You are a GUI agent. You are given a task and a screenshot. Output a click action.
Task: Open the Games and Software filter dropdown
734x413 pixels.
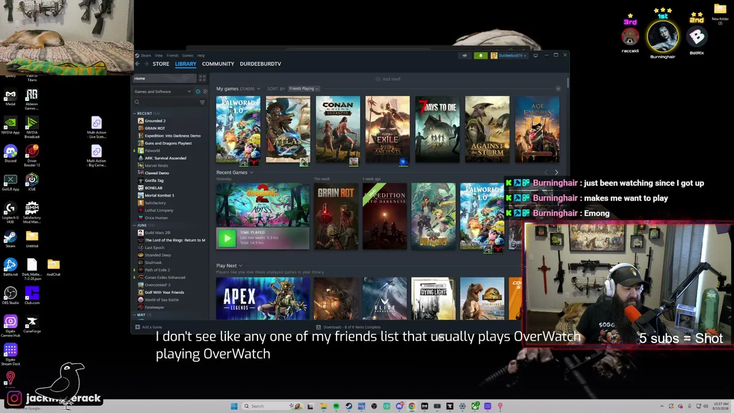[x=163, y=91]
